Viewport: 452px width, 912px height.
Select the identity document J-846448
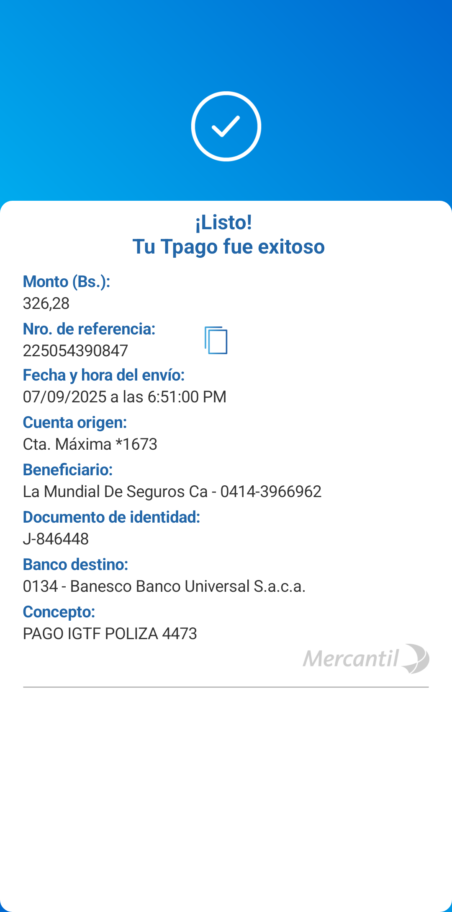coord(56,539)
